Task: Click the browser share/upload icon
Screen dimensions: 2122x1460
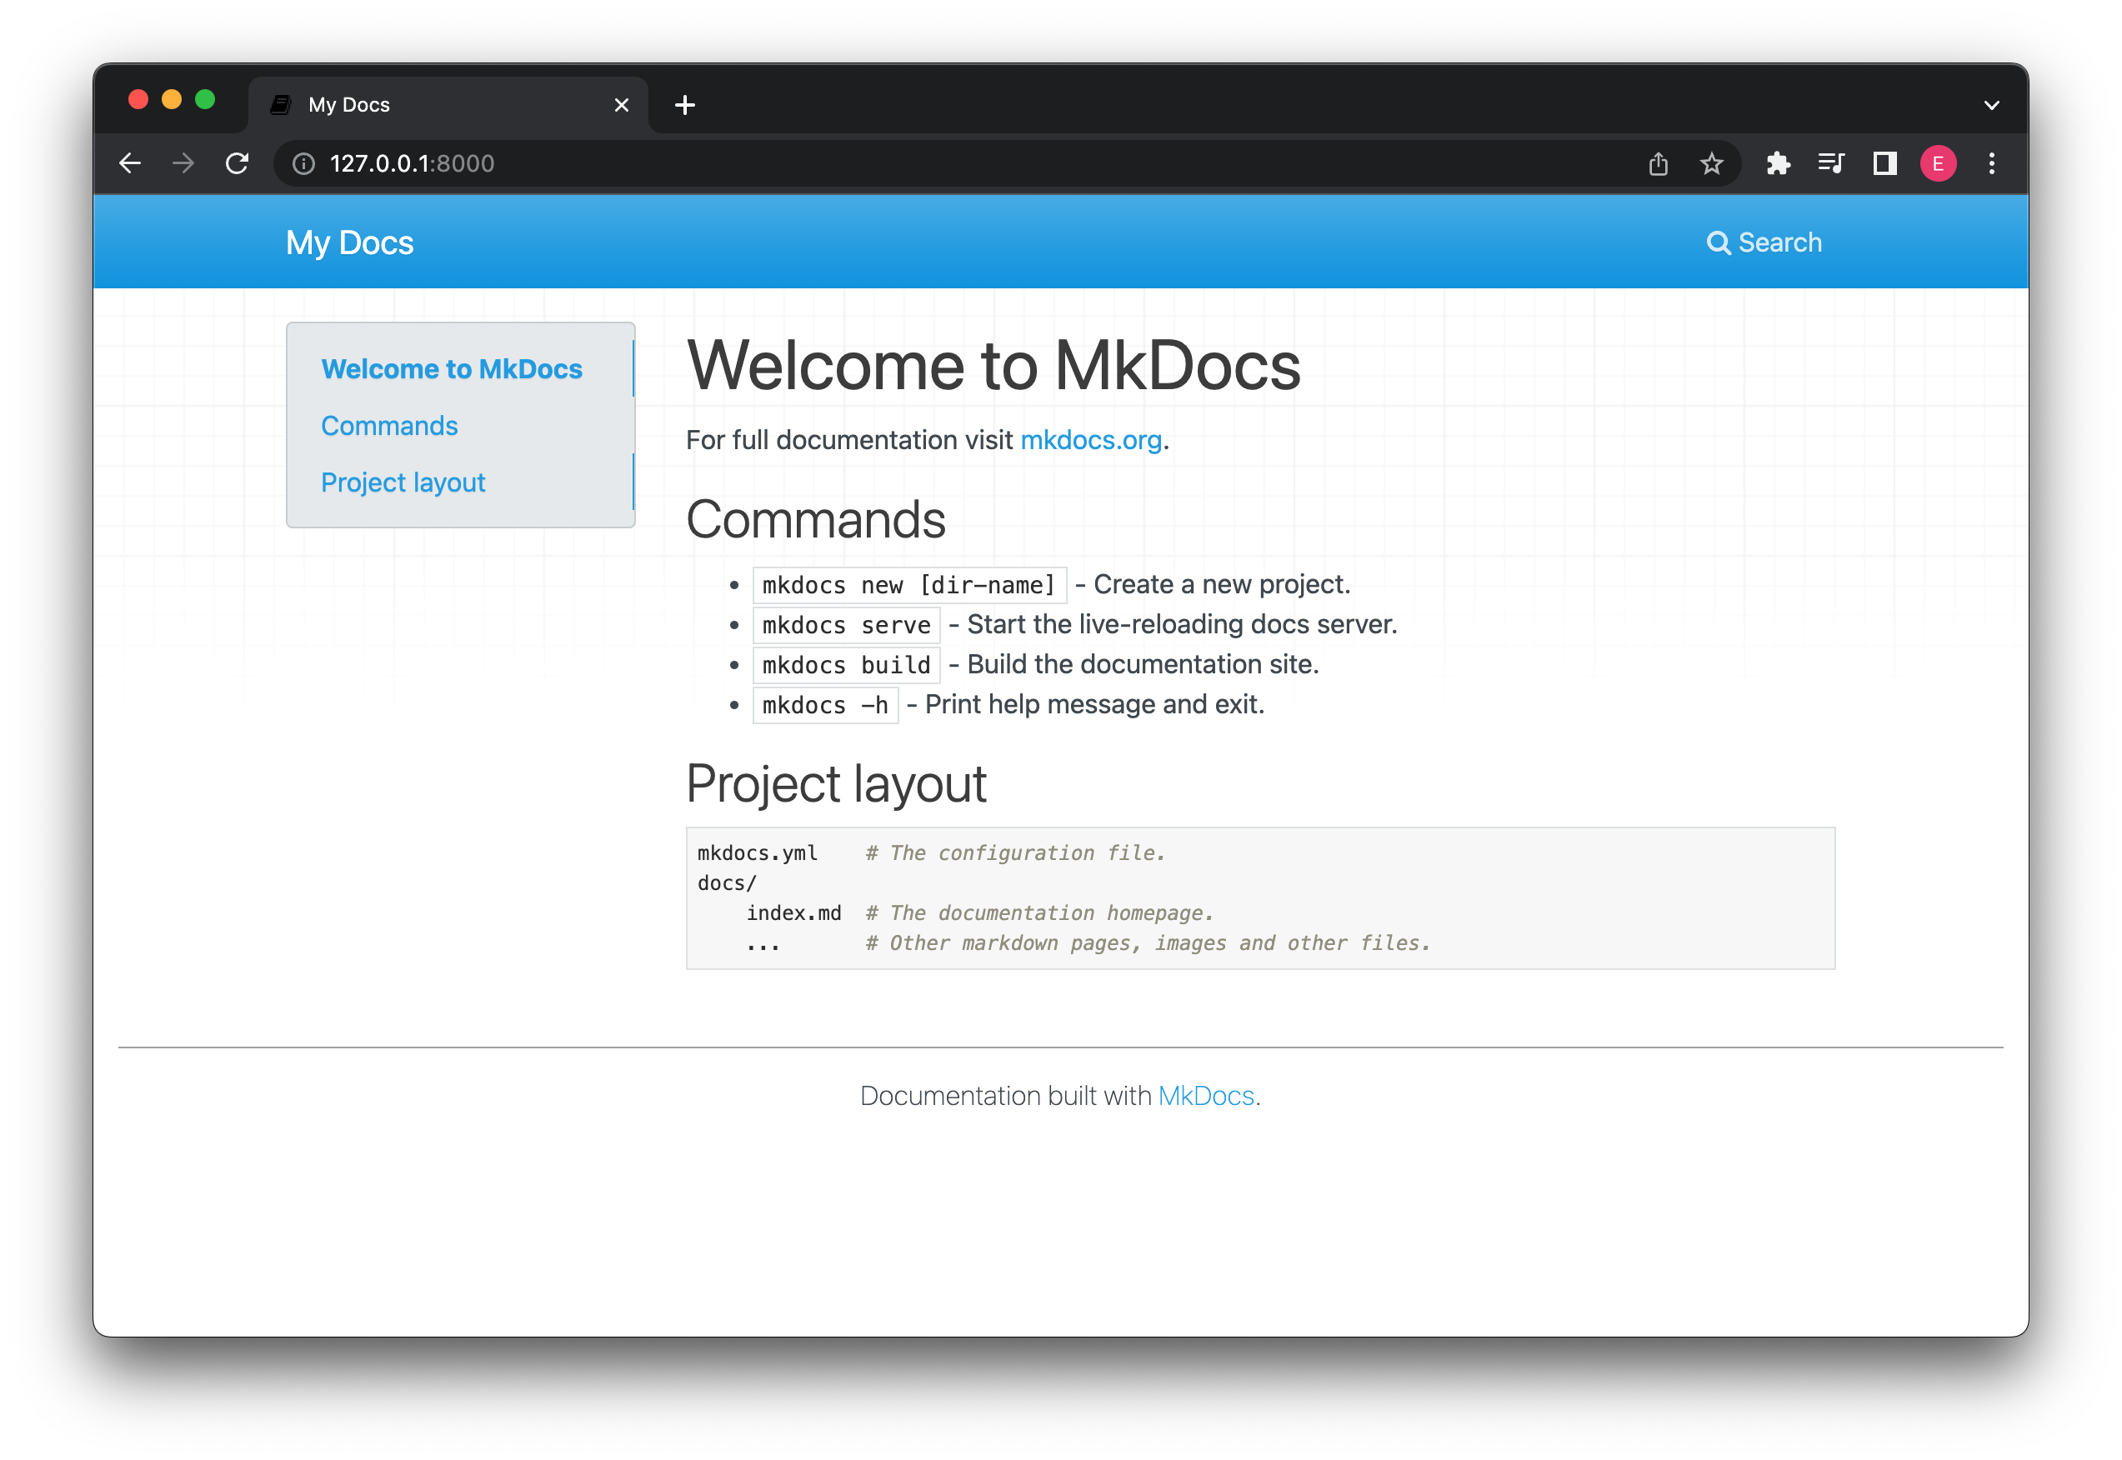Action: point(1658,162)
